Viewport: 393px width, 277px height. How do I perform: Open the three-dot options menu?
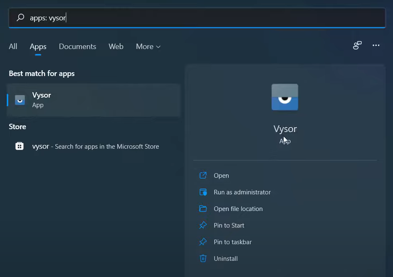click(376, 46)
